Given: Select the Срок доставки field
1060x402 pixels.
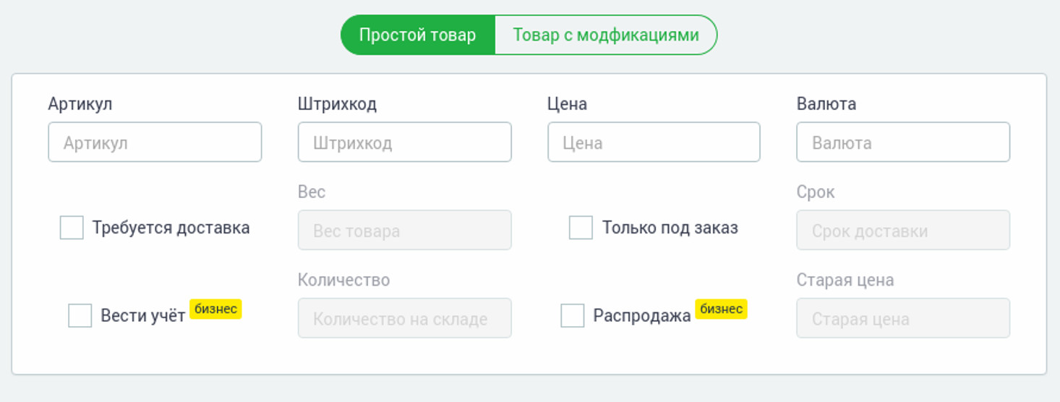Looking at the screenshot, I should pyautogui.click(x=903, y=231).
